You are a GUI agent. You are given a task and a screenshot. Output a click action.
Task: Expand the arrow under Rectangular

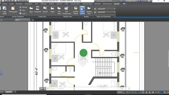[13, 13]
